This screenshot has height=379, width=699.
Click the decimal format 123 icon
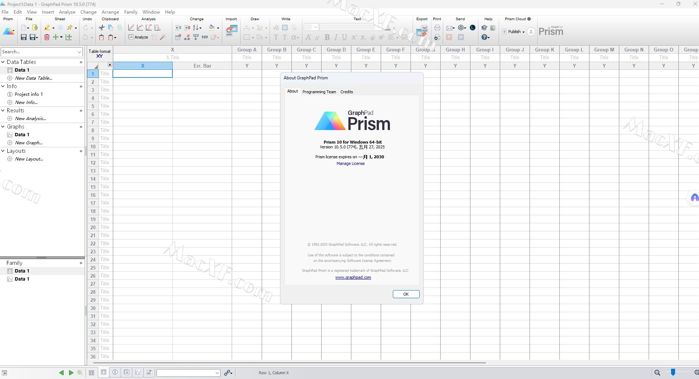(x=196, y=37)
